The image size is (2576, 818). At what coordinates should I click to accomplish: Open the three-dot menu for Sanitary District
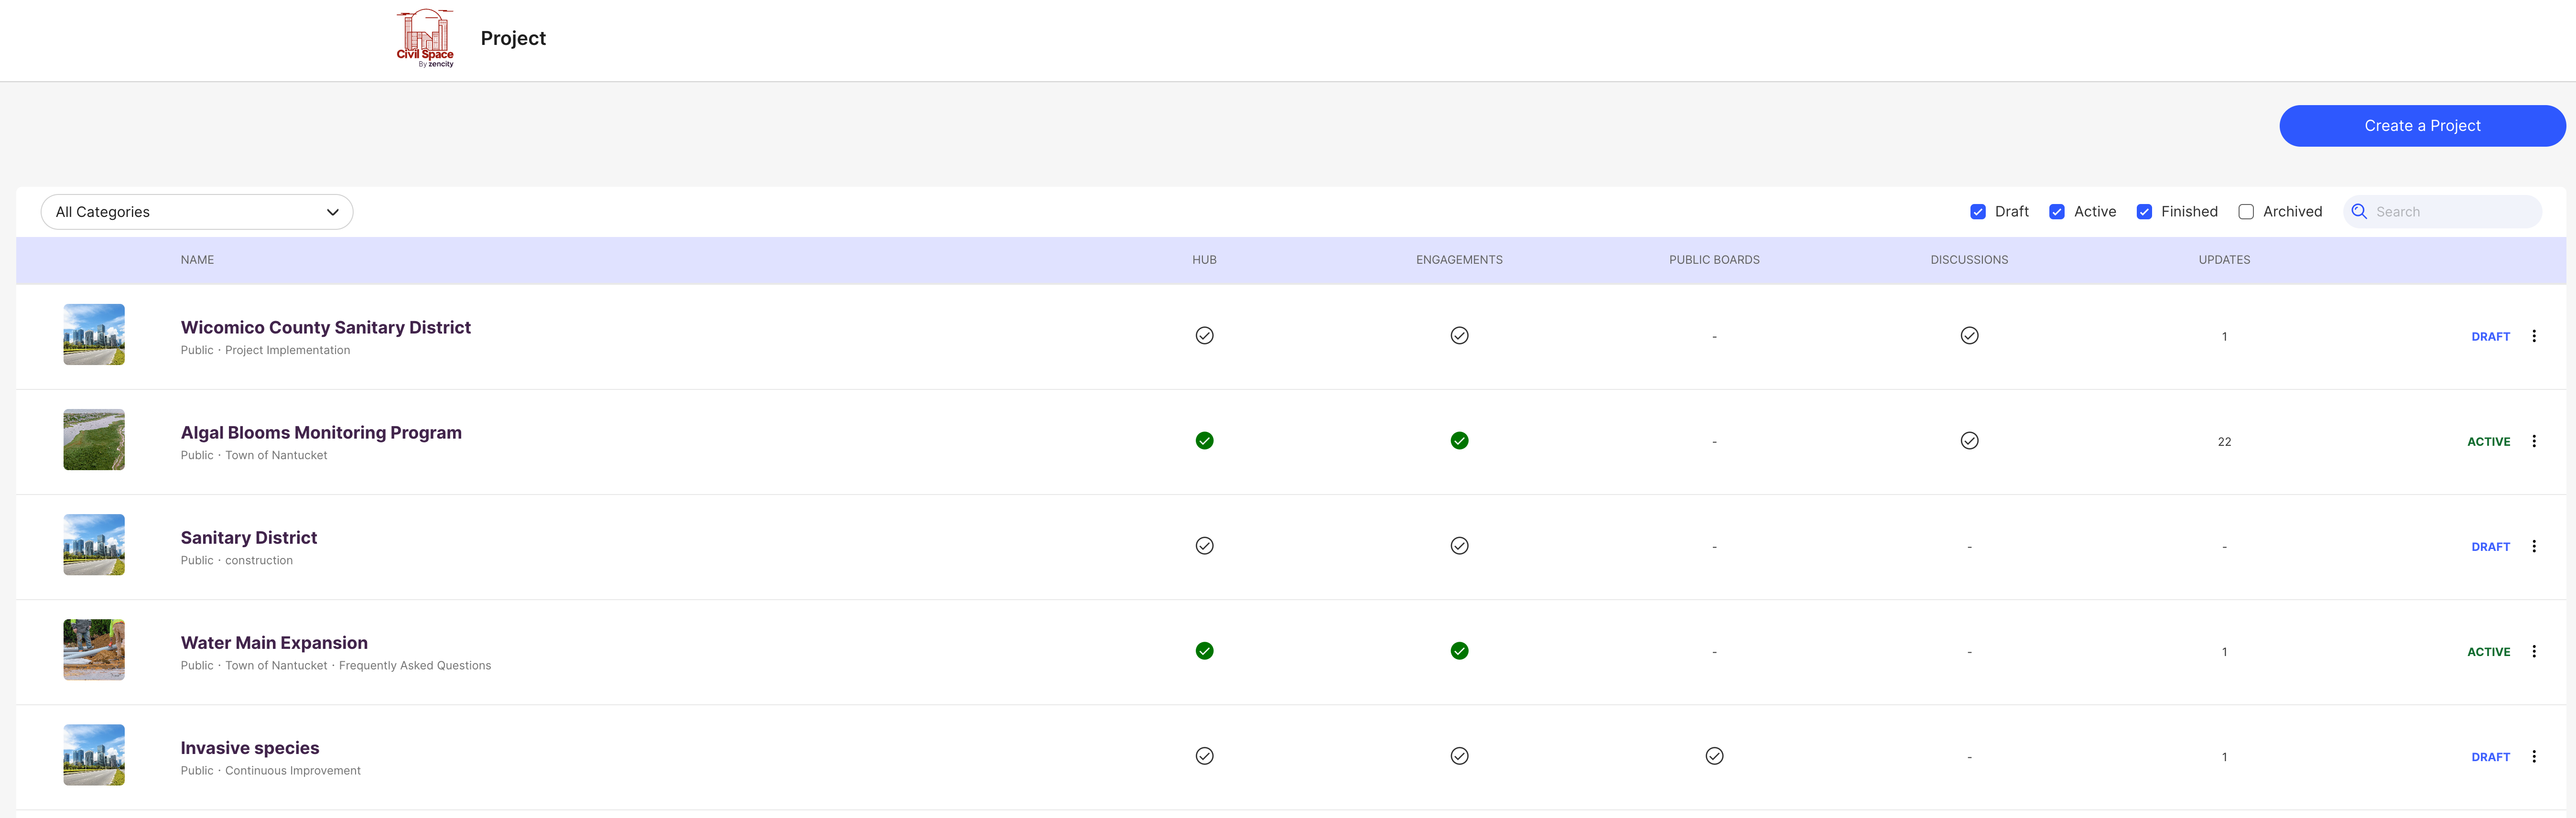coord(2535,546)
